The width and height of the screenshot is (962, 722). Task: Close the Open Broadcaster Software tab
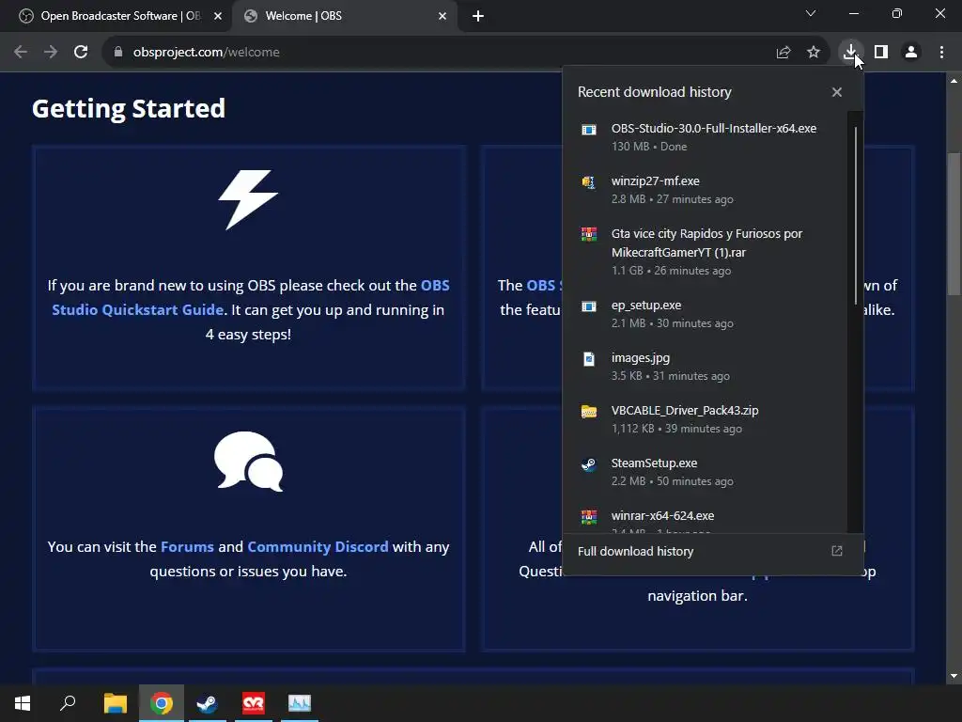point(218,16)
